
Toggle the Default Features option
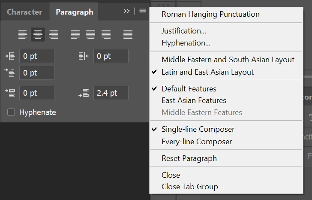click(189, 89)
